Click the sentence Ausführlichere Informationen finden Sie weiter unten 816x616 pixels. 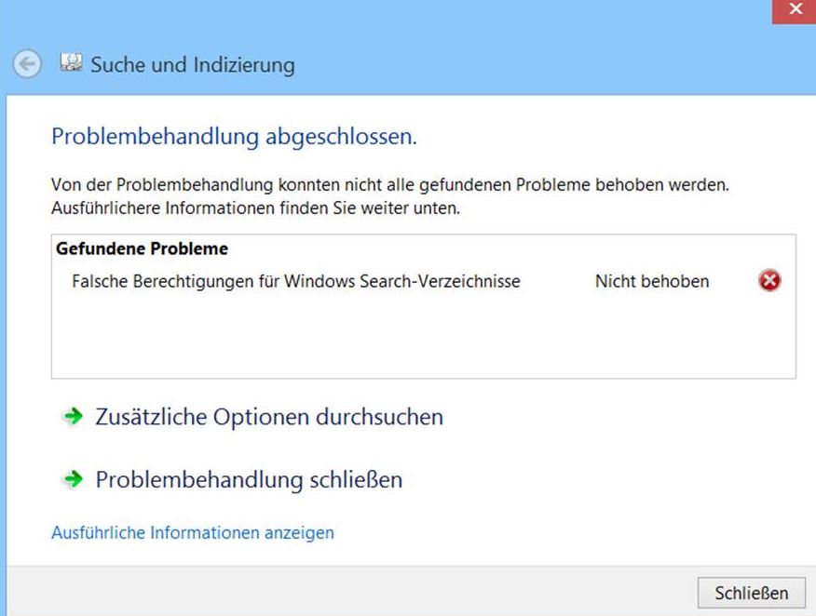click(255, 208)
